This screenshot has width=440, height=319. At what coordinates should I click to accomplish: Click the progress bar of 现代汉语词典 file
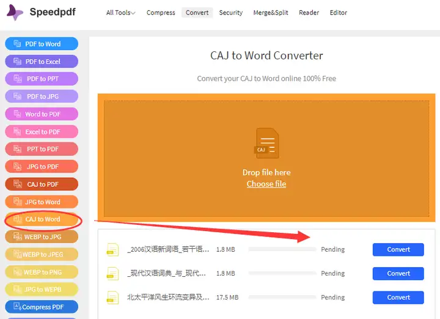coord(282,273)
